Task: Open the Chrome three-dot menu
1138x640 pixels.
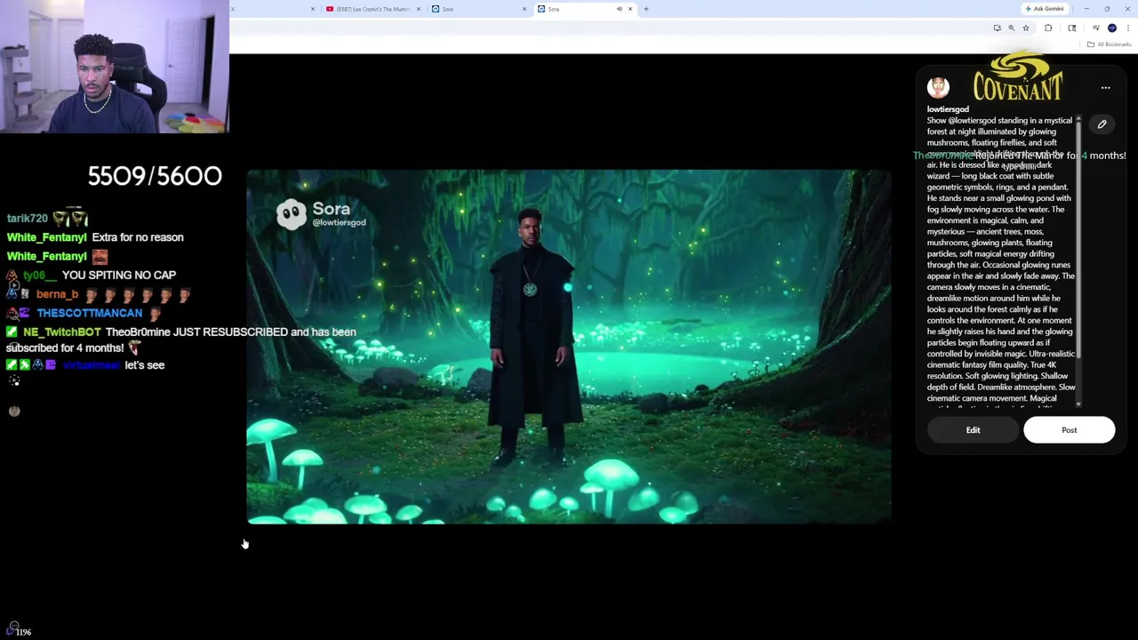Action: point(1128,28)
